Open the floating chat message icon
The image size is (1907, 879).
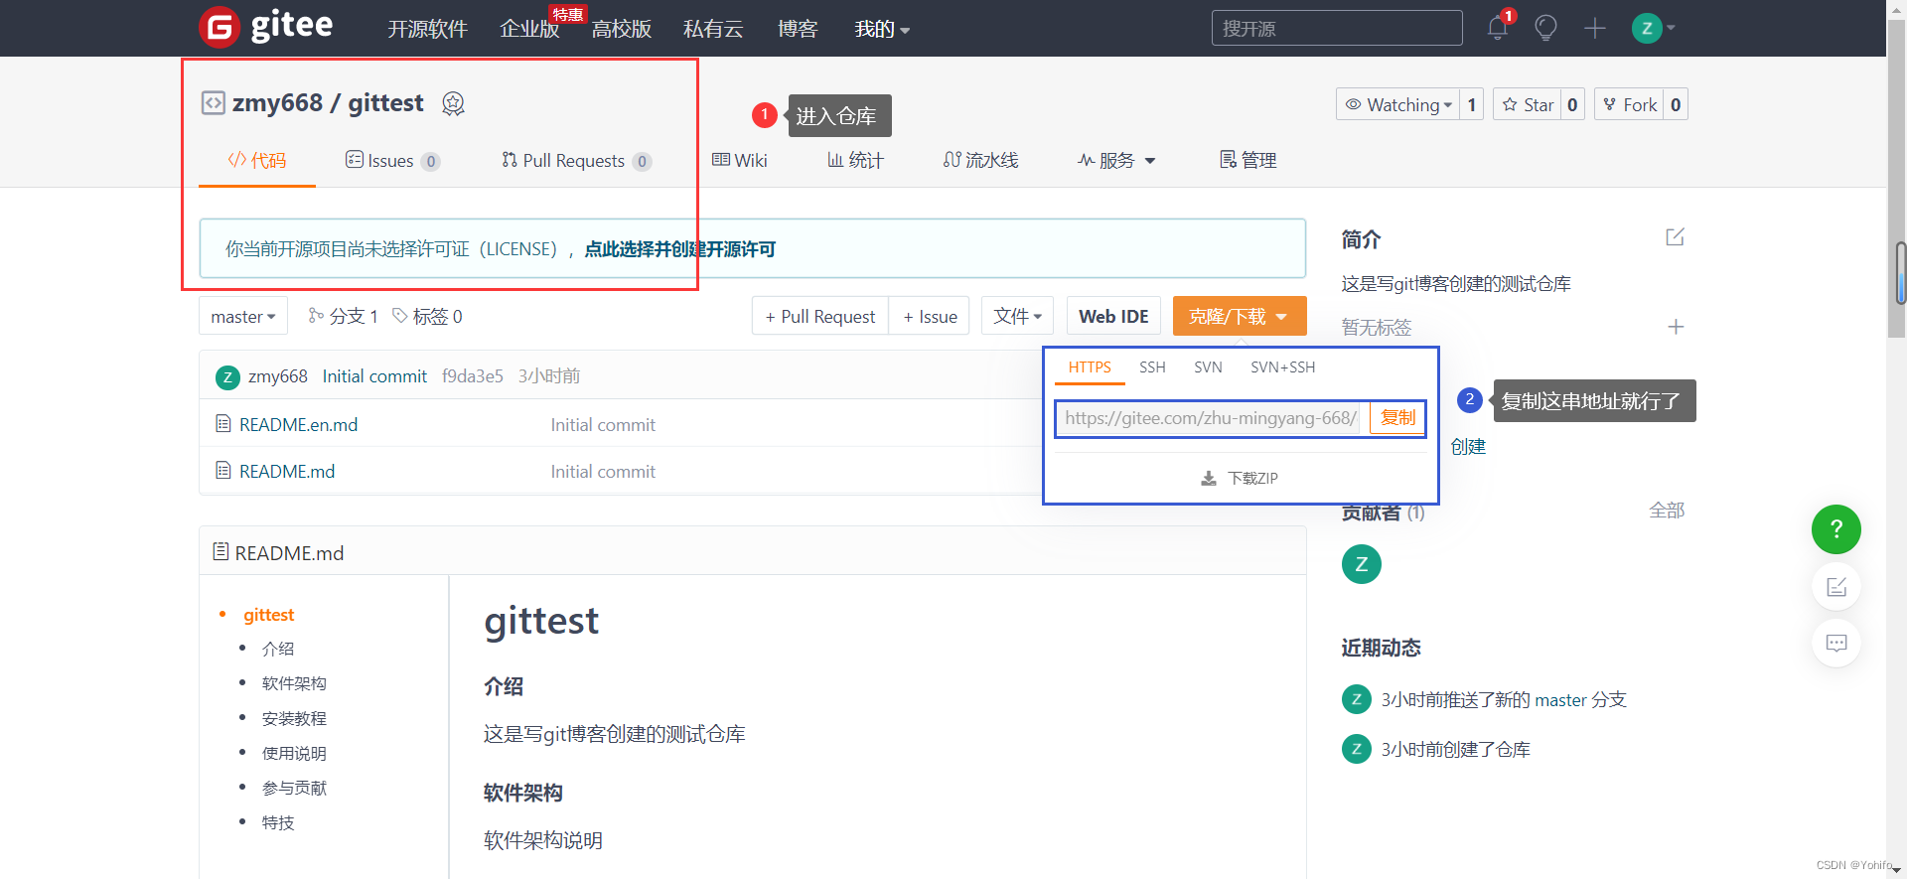(1835, 643)
